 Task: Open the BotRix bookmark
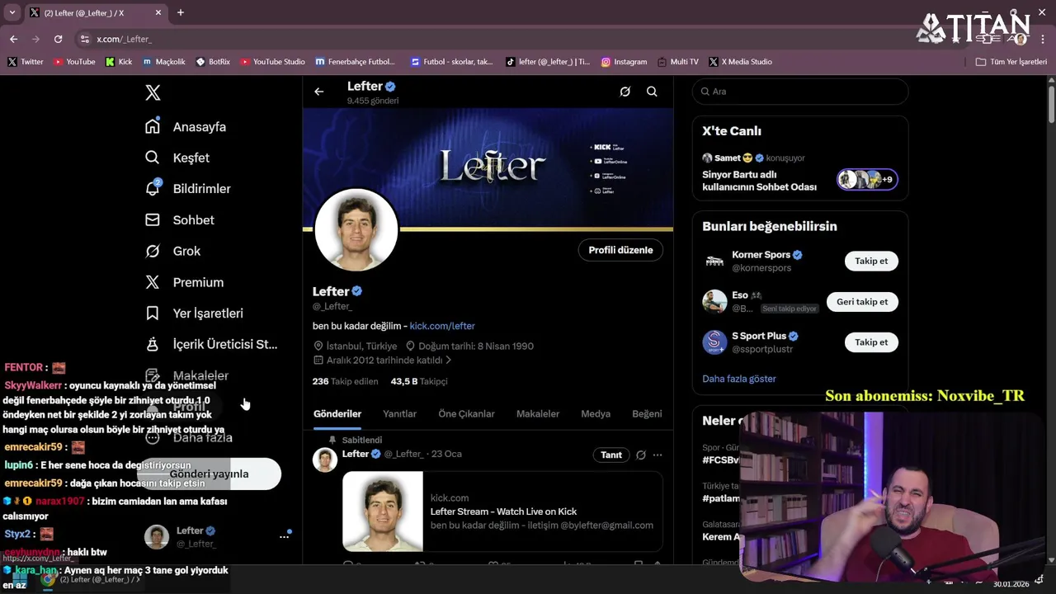pyautogui.click(x=213, y=62)
